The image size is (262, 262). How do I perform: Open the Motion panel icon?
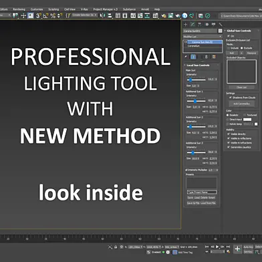point(207,25)
